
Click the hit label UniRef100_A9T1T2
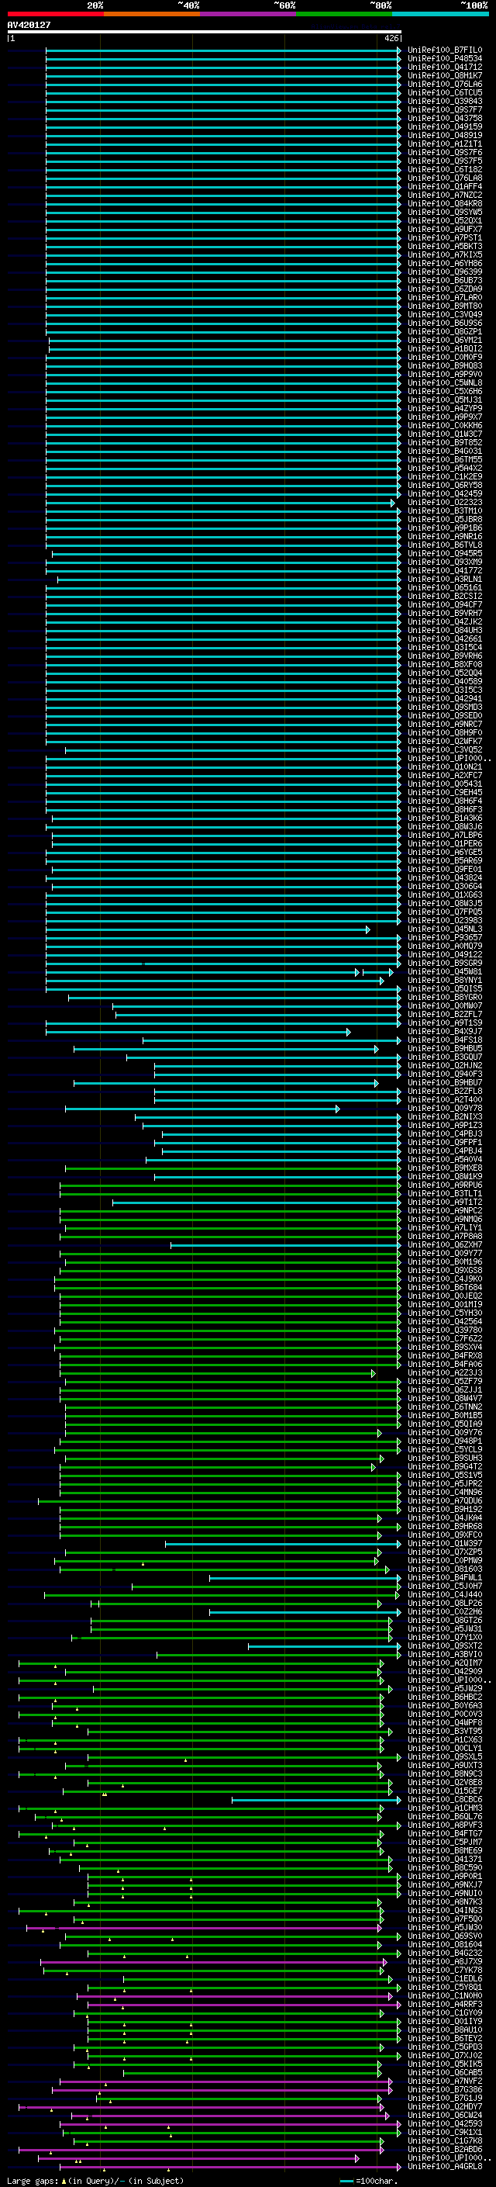pos(445,1203)
